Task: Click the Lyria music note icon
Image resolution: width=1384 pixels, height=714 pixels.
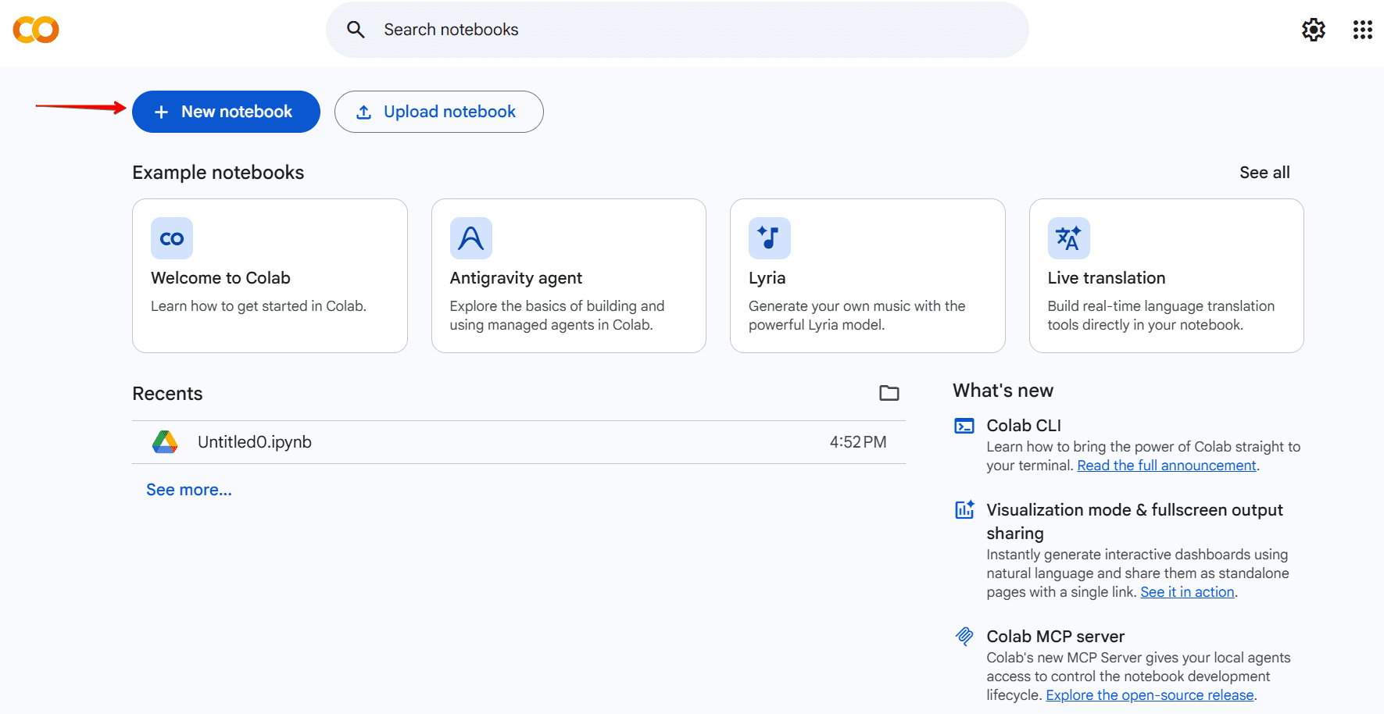Action: coord(770,238)
